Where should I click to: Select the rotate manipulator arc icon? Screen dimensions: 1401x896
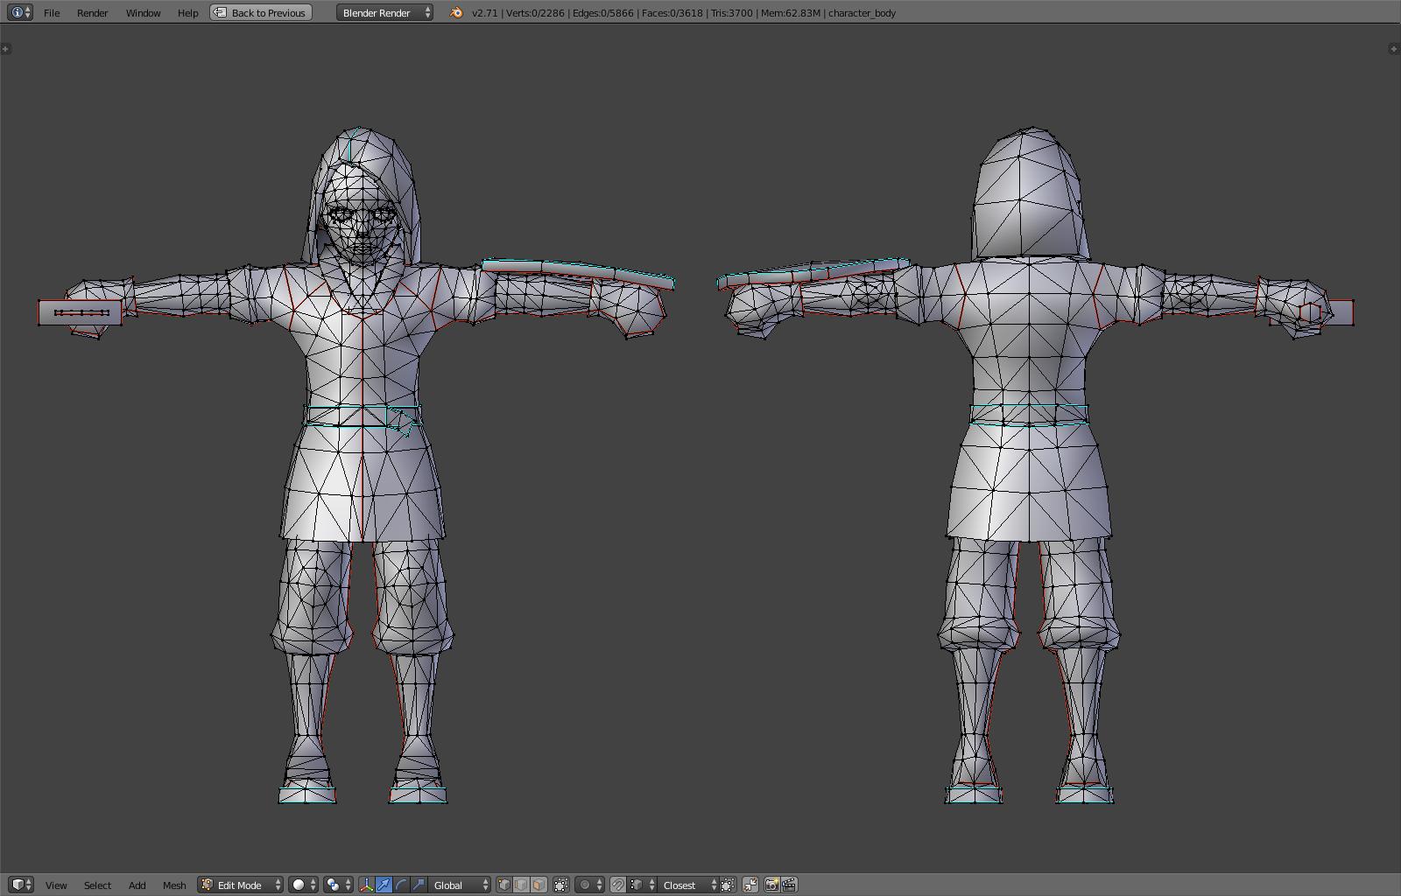(401, 885)
